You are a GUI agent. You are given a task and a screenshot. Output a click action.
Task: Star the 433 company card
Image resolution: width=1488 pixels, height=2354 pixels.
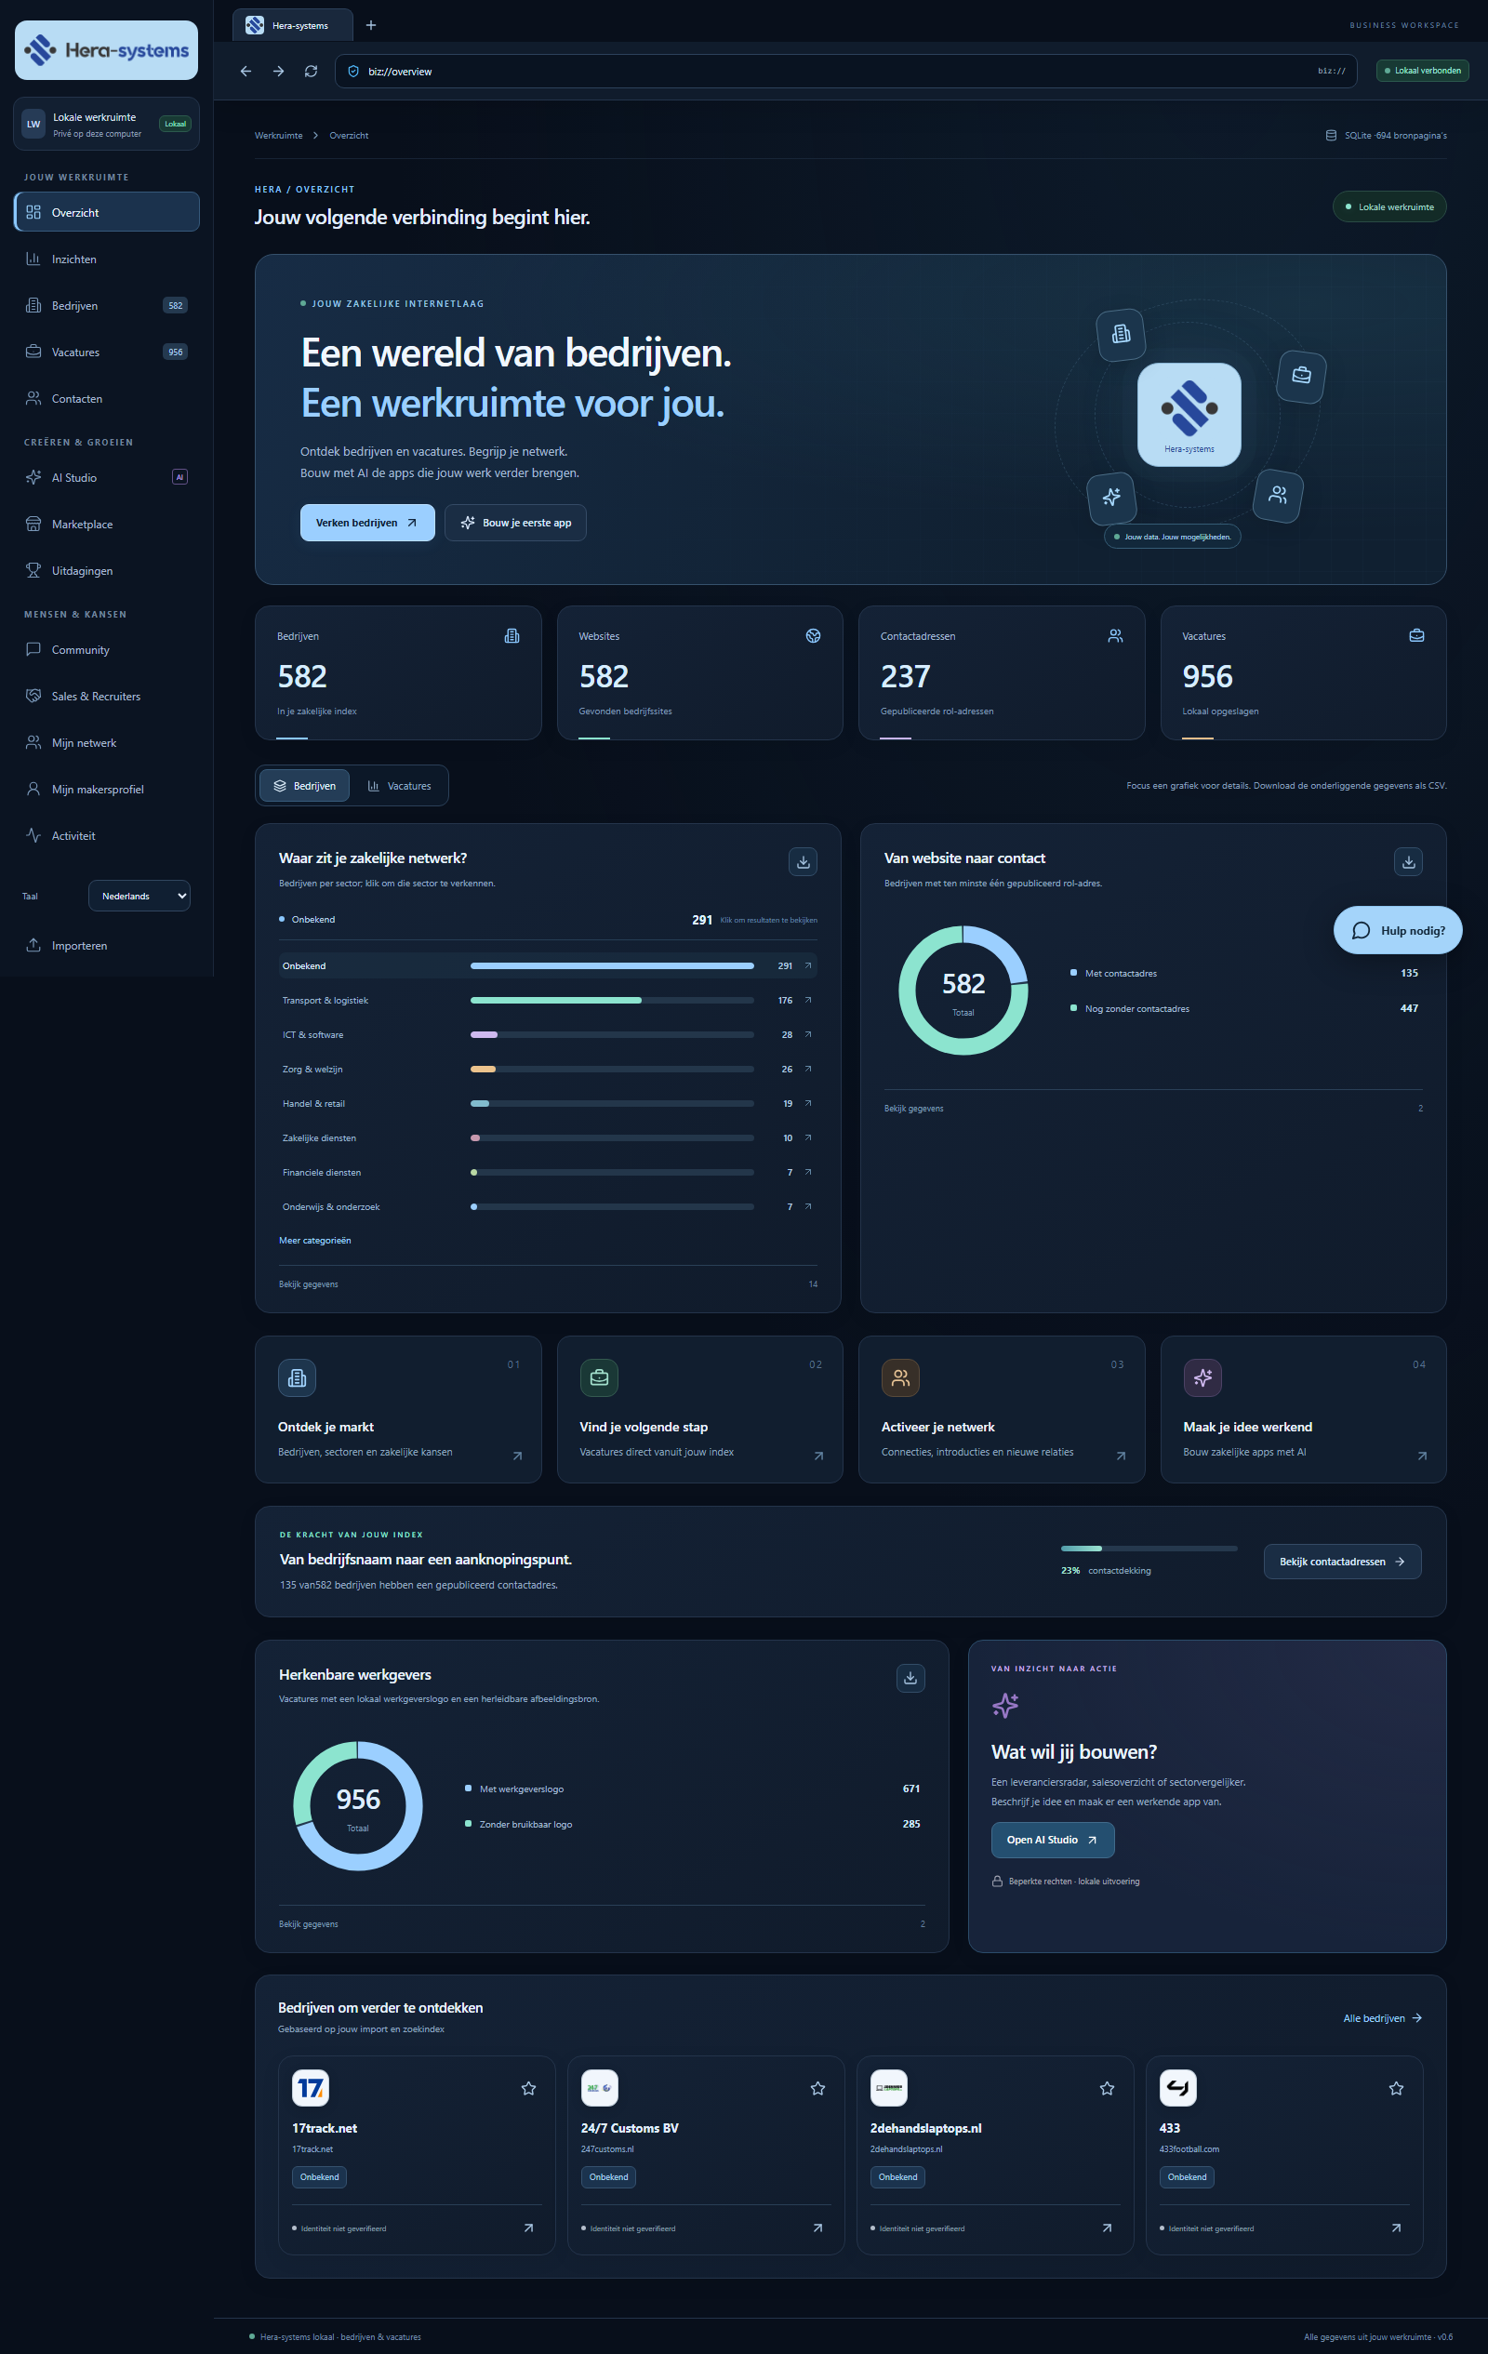pos(1396,2088)
